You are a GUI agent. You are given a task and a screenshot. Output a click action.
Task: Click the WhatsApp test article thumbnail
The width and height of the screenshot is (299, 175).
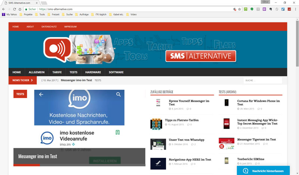[158, 144]
